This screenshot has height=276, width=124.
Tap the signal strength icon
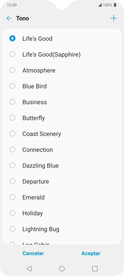coord(100,5)
